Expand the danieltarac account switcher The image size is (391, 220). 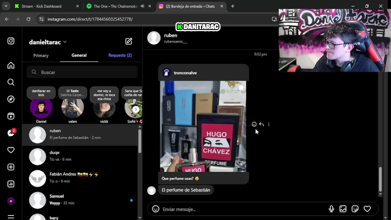click(48, 42)
